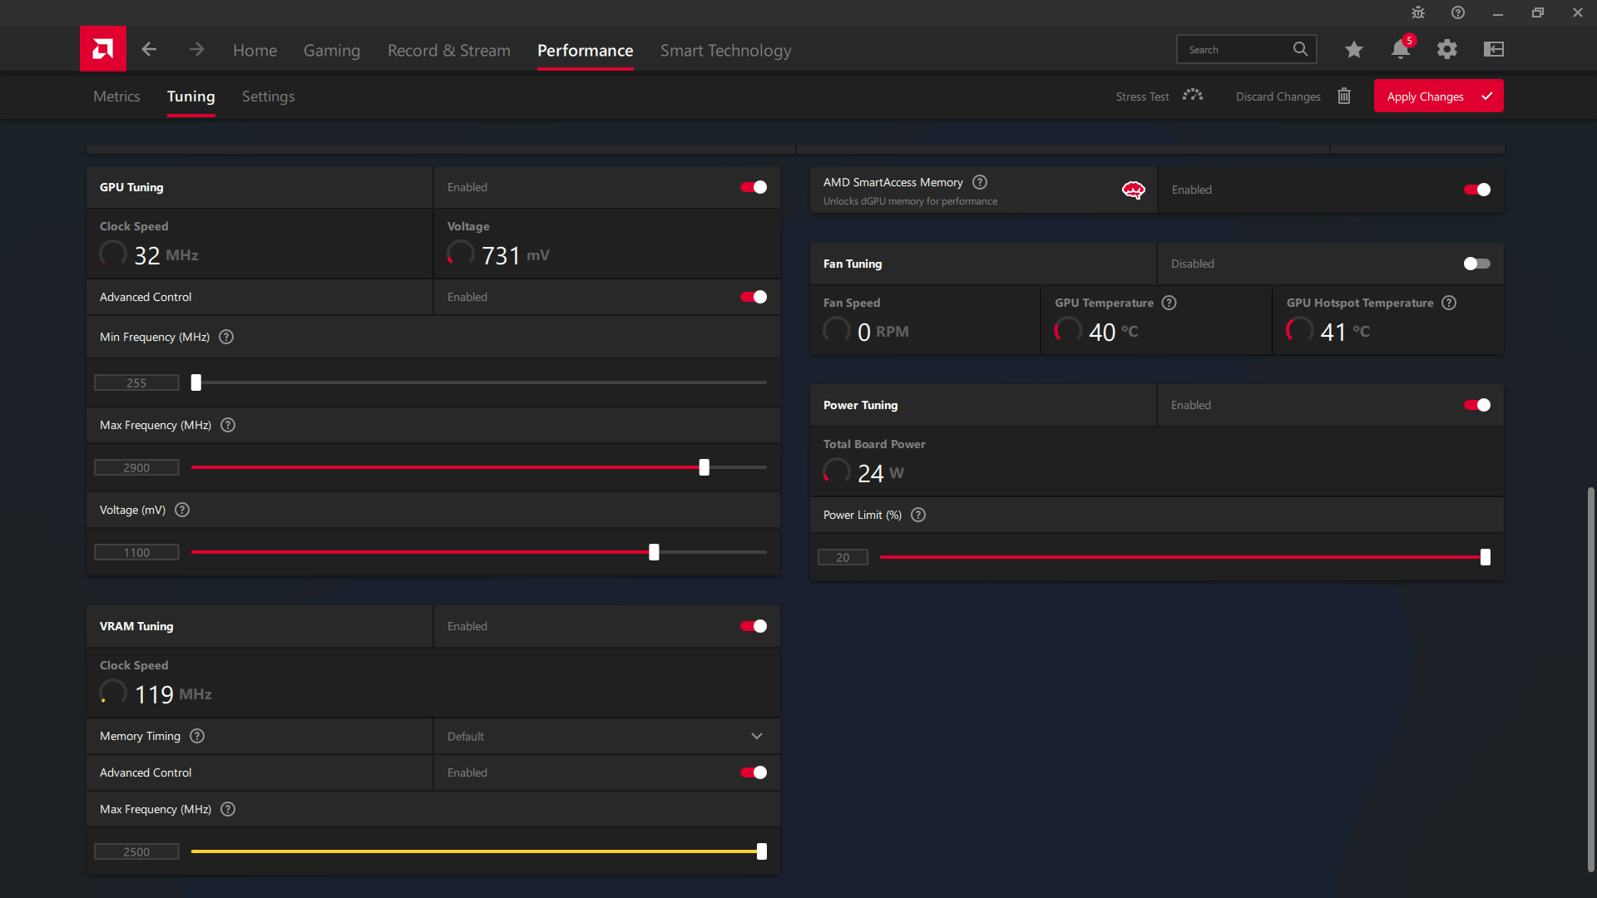
Task: Click the Discard Changes trash icon
Action: point(1343,96)
